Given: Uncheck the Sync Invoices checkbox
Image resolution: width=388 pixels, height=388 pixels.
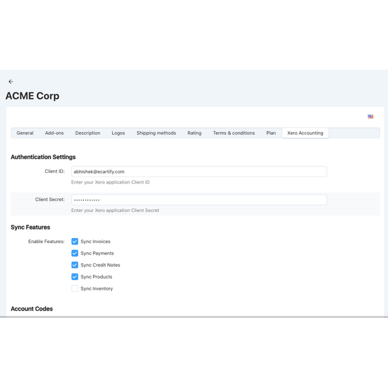Looking at the screenshot, I should point(75,241).
